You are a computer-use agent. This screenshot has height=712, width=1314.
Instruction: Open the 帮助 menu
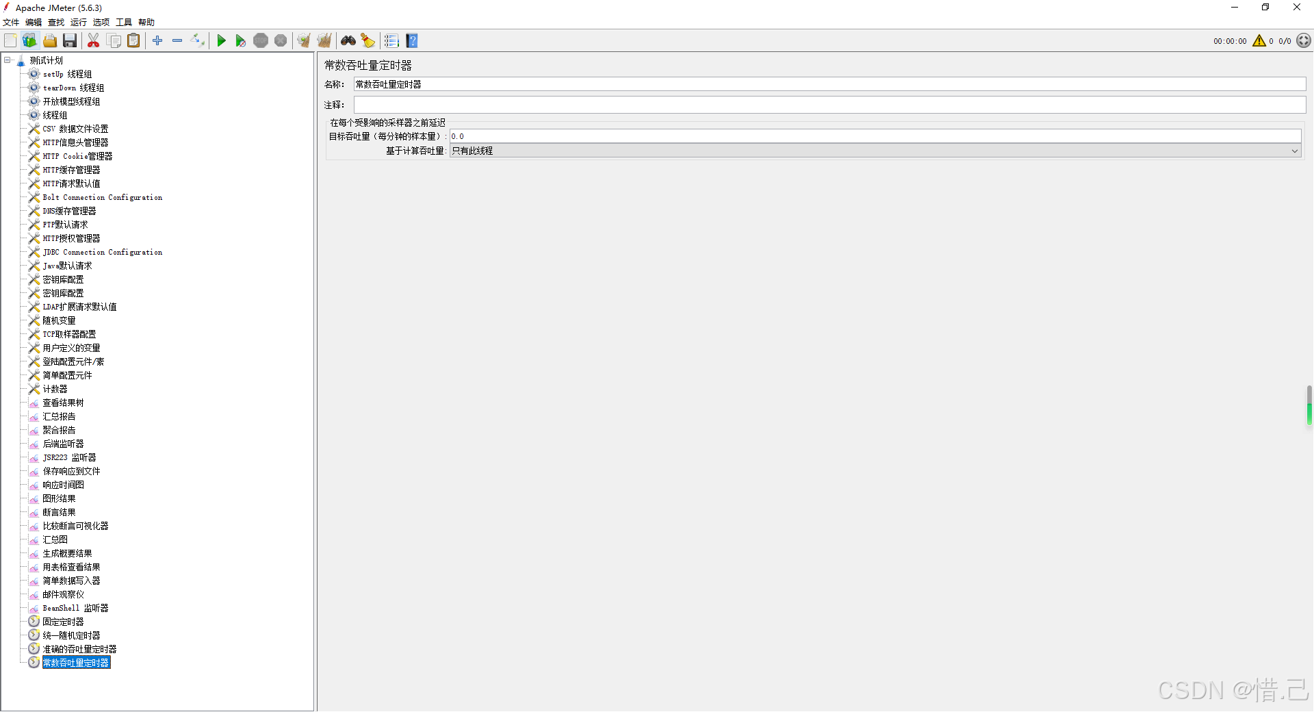[146, 23]
